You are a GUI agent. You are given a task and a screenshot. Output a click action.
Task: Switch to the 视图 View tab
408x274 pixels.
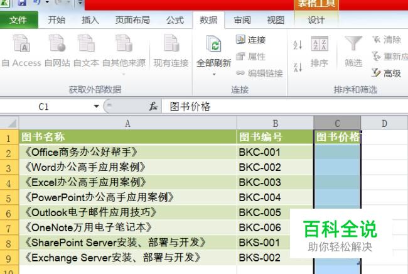[x=276, y=20]
